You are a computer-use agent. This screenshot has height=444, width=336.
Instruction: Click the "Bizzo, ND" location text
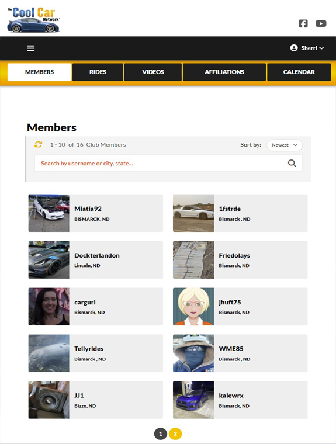pyautogui.click(x=85, y=406)
